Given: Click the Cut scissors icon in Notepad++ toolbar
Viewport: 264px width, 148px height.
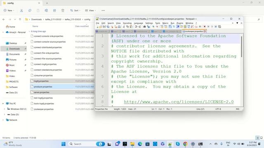Looking at the screenshot, I should [x=124, y=27].
